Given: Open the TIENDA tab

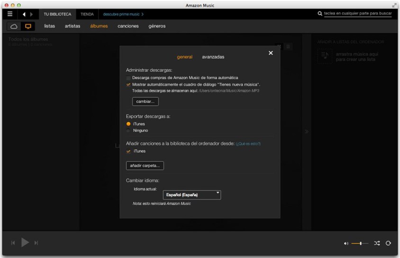Looking at the screenshot, I should click(x=87, y=14).
